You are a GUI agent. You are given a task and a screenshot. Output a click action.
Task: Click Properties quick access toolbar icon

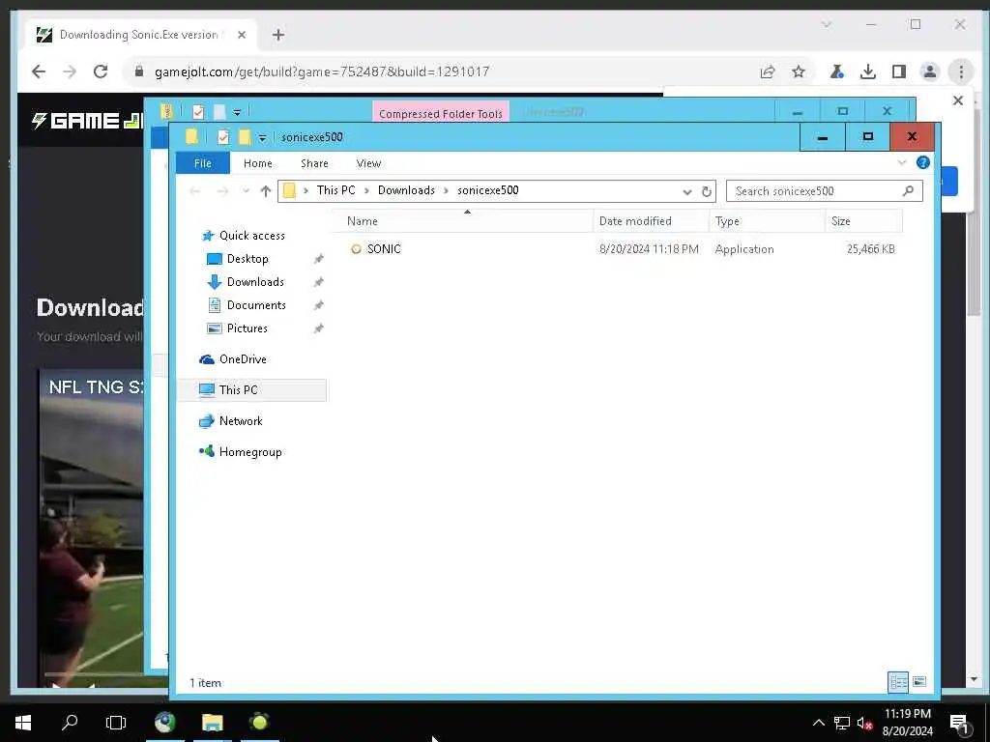223,136
